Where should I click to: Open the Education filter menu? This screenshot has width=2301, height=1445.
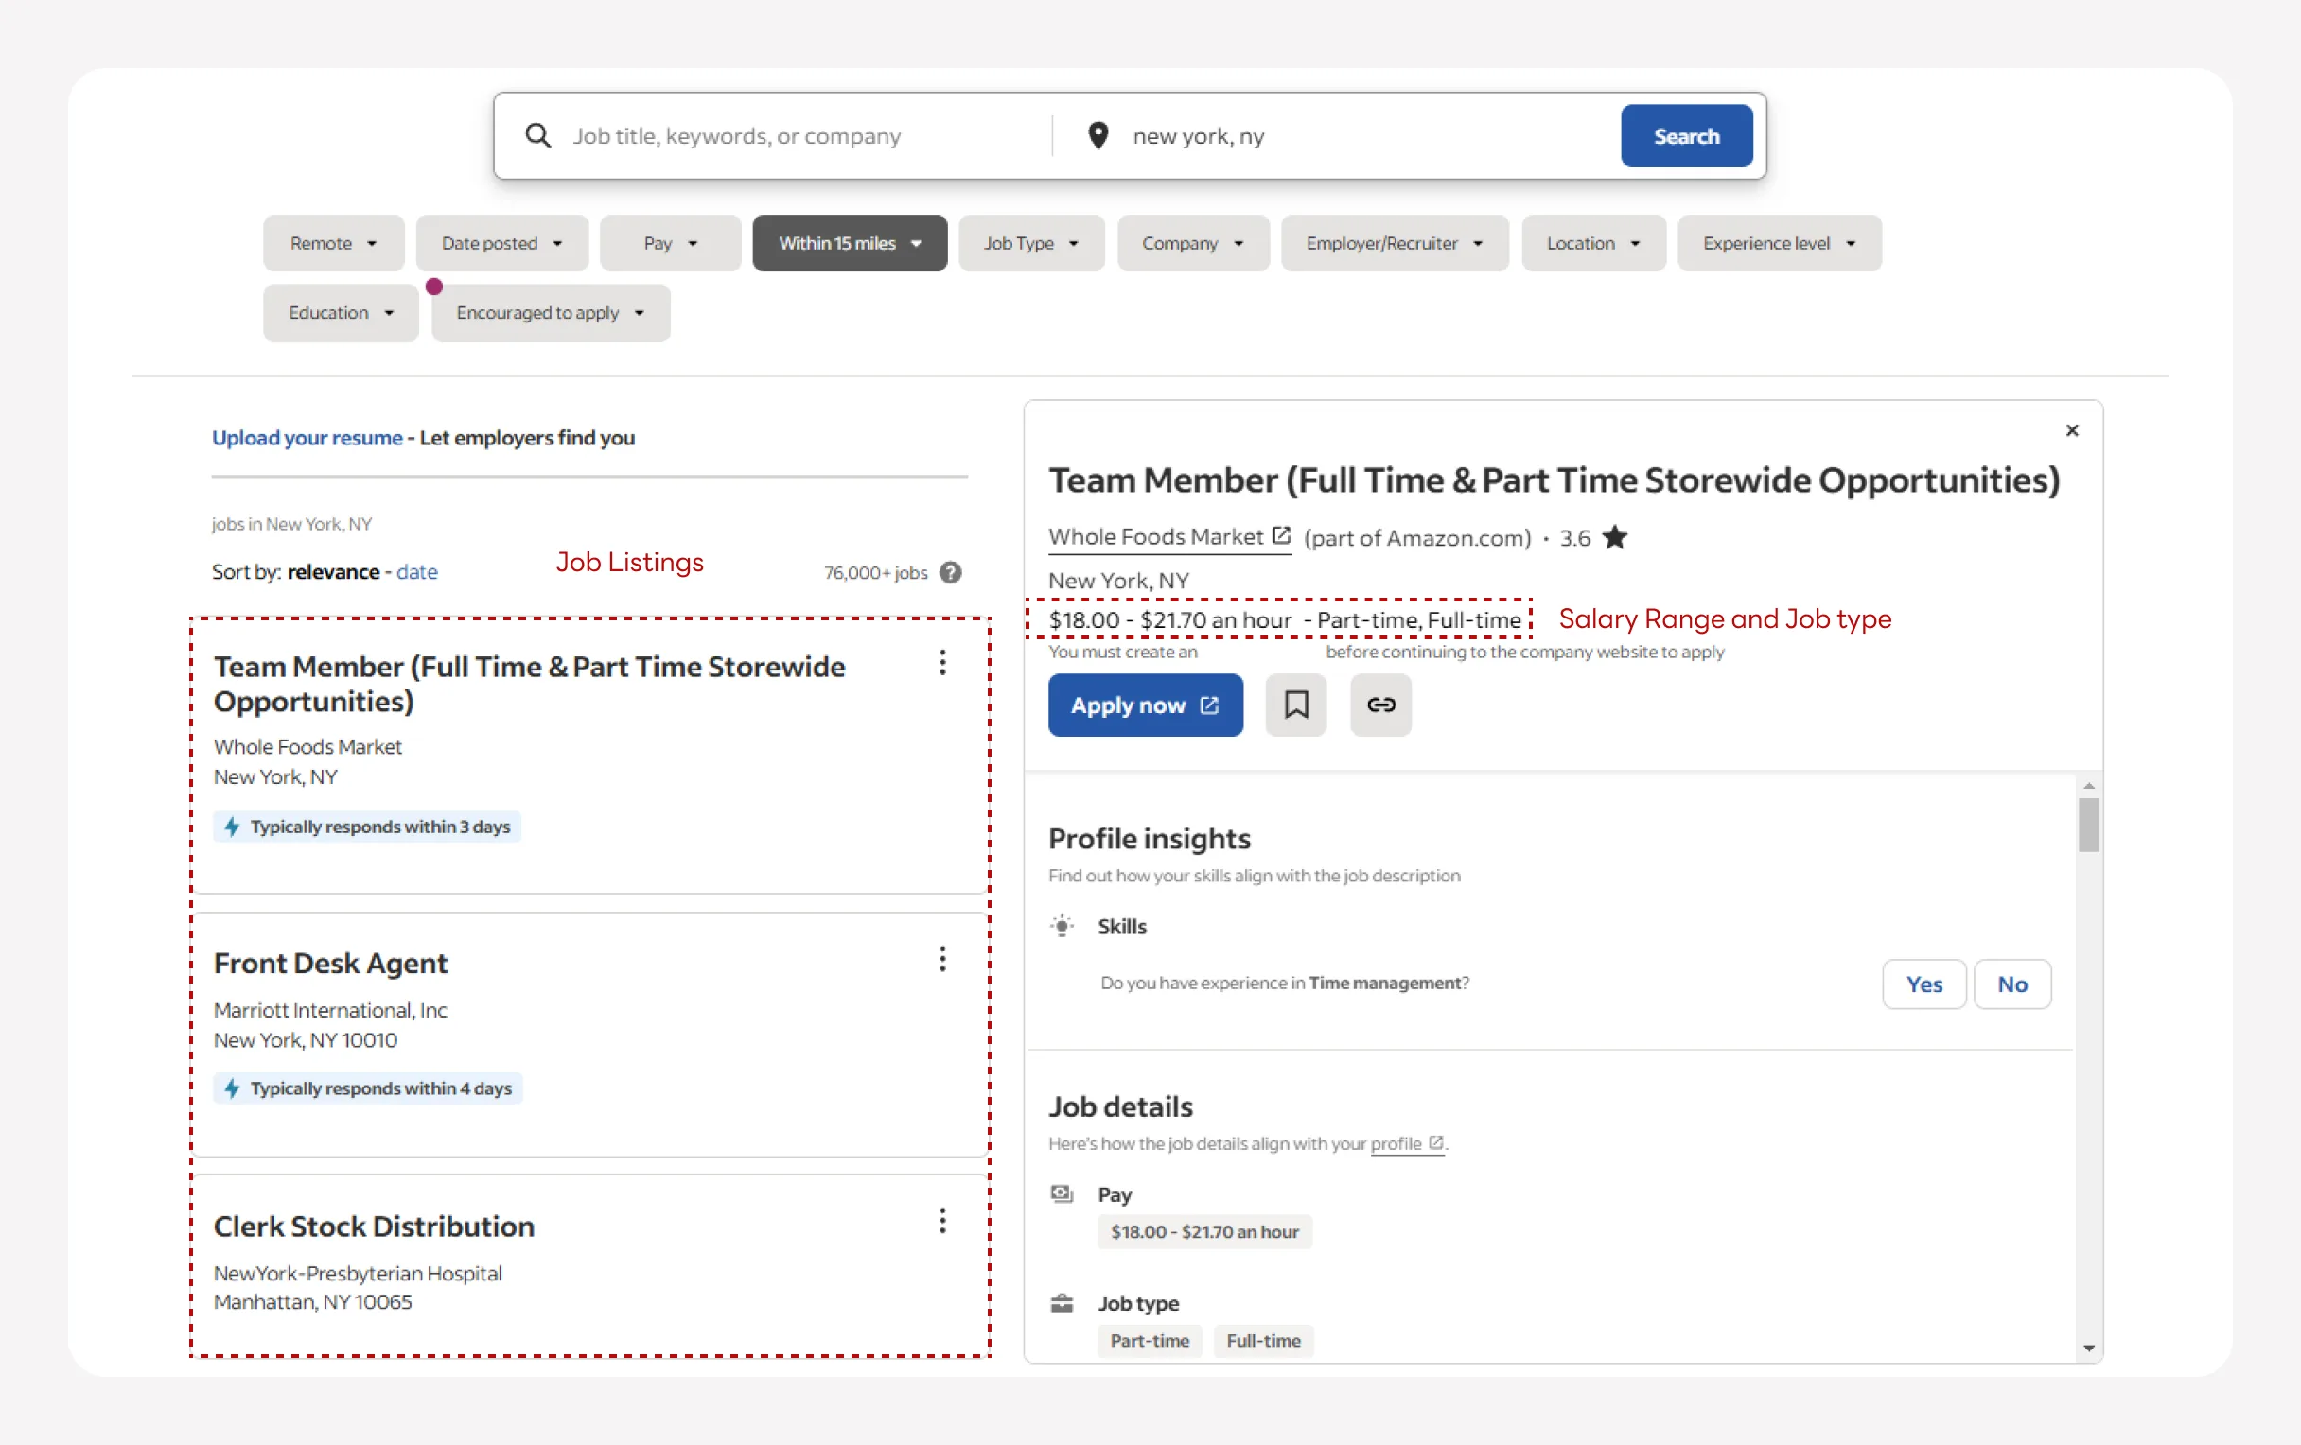340,312
